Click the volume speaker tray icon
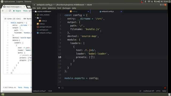The image size is (171, 96). pyautogui.click(x=158, y=1)
